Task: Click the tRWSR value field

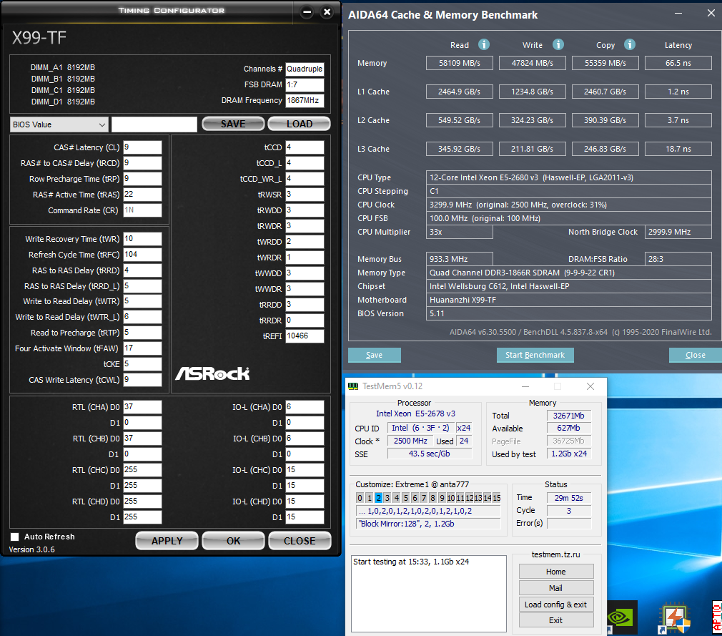Action: coord(305,195)
